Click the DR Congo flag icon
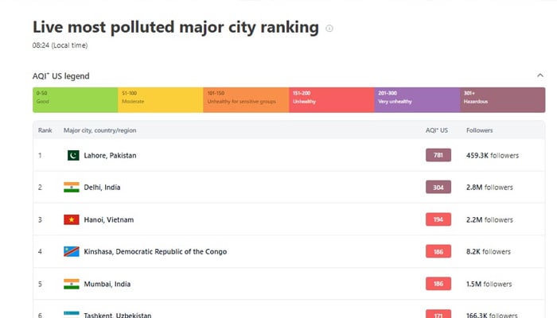Screen dimensions: 557x318 tap(72, 251)
